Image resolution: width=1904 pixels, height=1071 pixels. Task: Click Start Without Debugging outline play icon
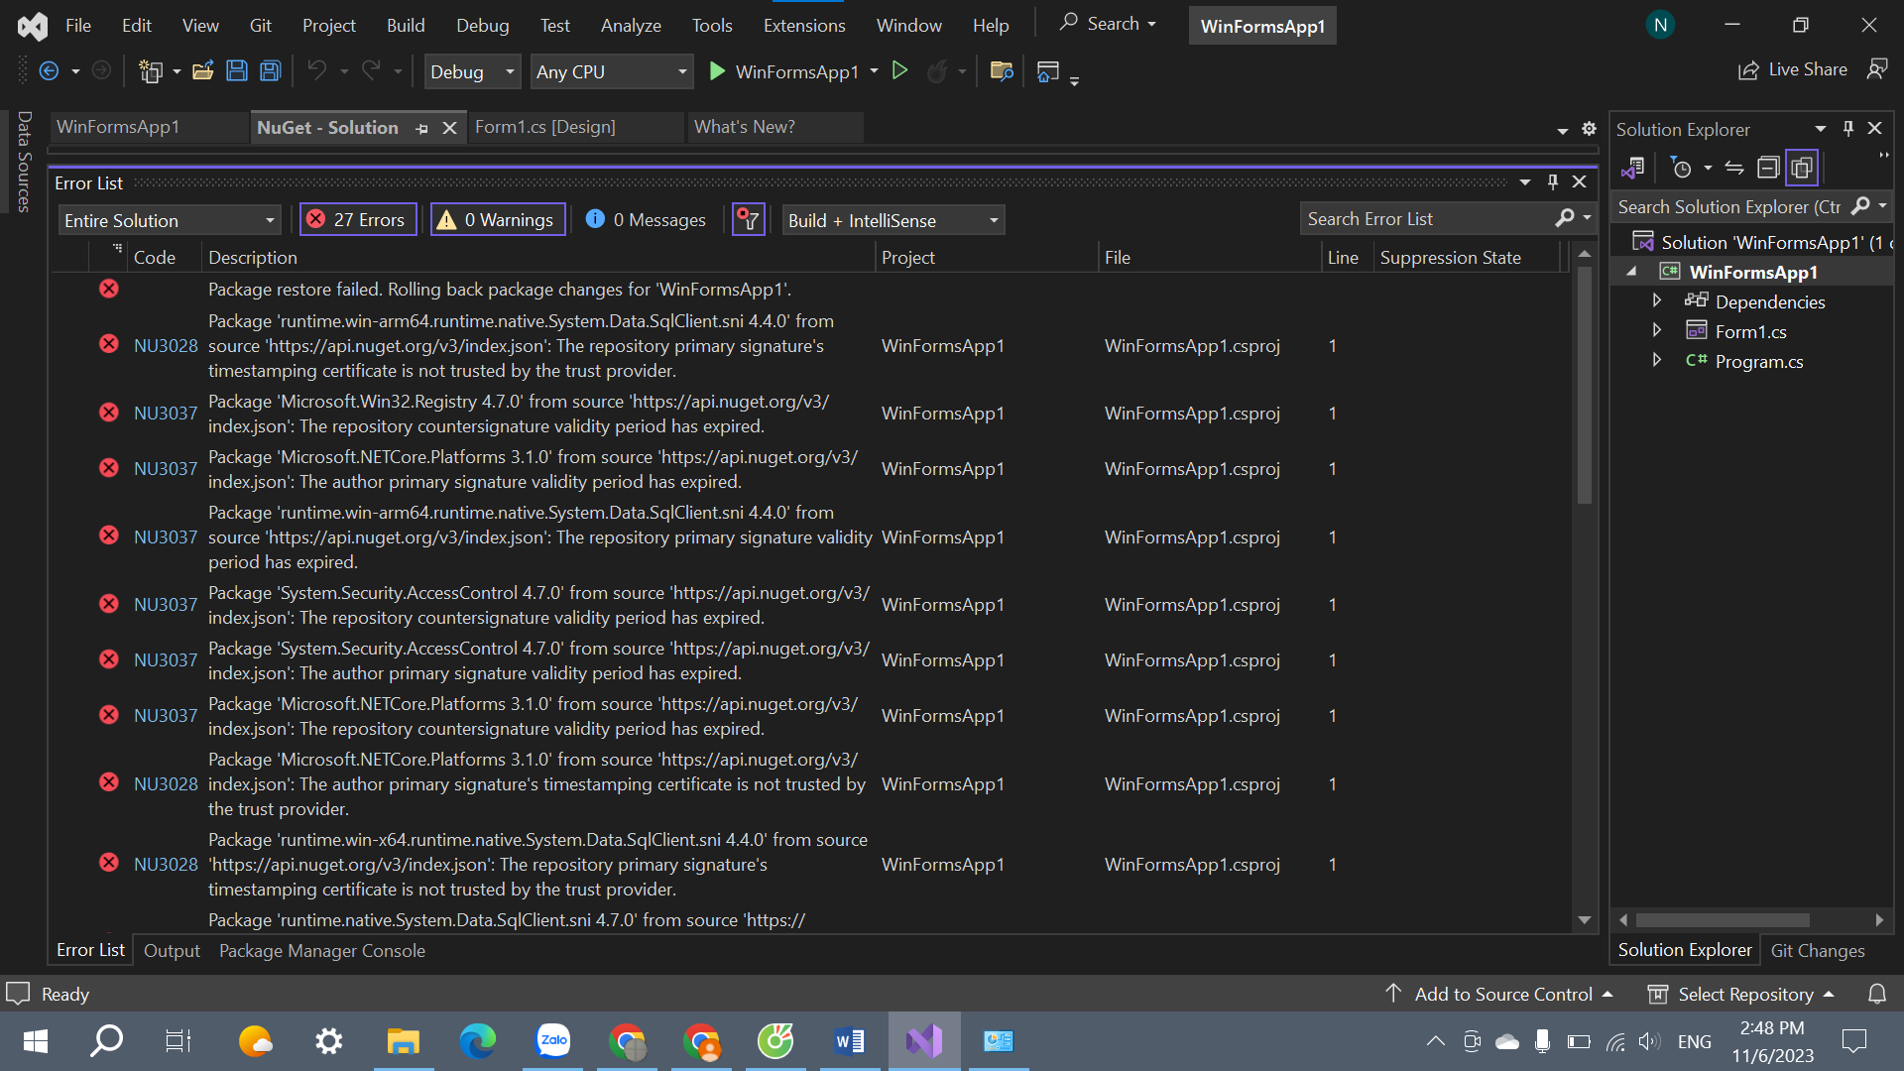point(899,70)
